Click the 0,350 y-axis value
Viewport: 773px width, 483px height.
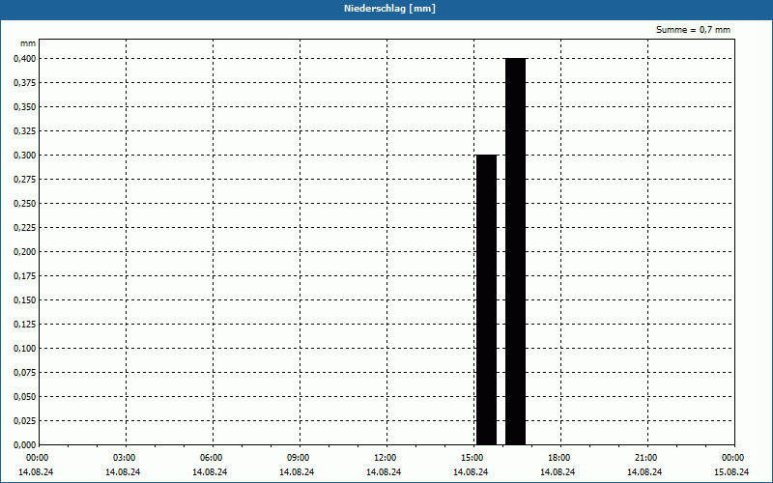click(25, 106)
